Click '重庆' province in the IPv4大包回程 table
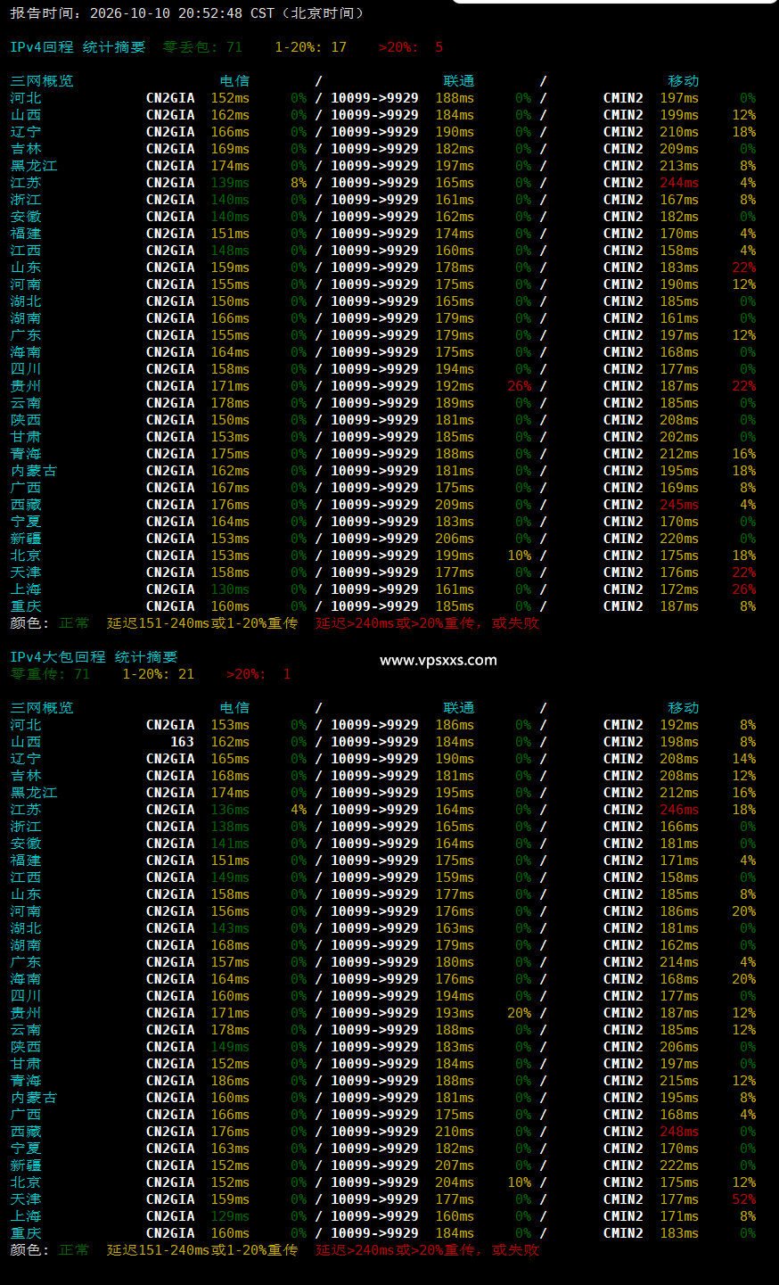 (26, 1233)
